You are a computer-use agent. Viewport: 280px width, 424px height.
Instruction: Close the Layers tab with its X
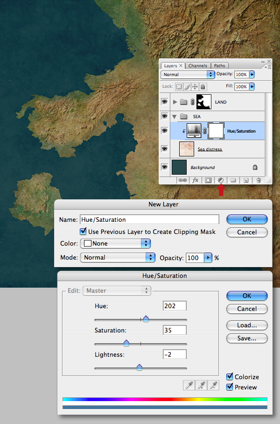click(x=181, y=65)
